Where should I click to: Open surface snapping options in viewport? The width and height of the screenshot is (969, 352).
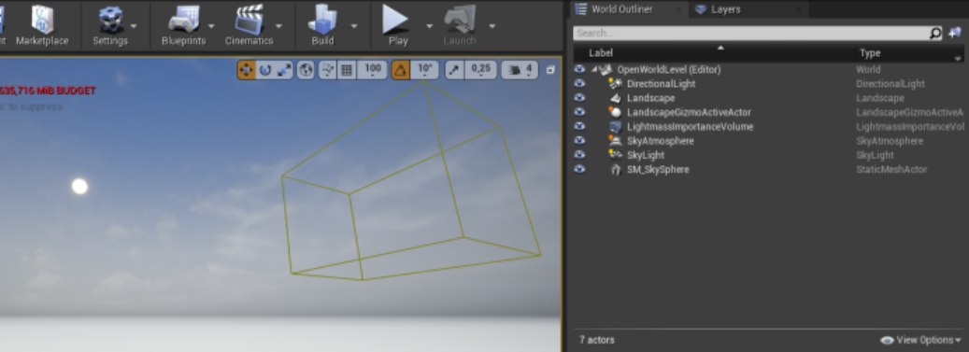[x=328, y=70]
